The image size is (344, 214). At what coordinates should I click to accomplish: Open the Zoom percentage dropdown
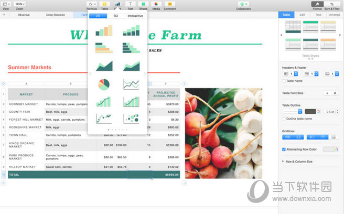(x=19, y=4)
